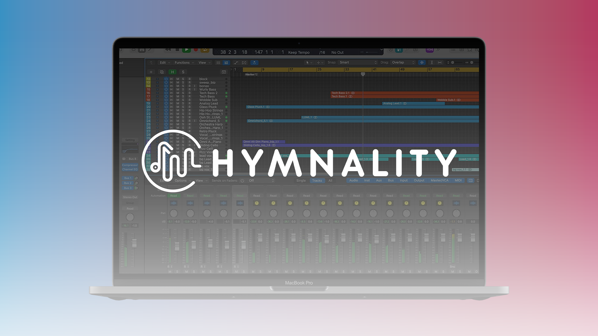Switch channel strip width icon in Mixer

(x=471, y=181)
